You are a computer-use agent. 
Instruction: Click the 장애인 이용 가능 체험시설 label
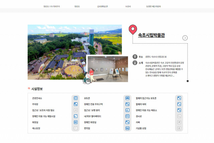[x=44, y=116]
